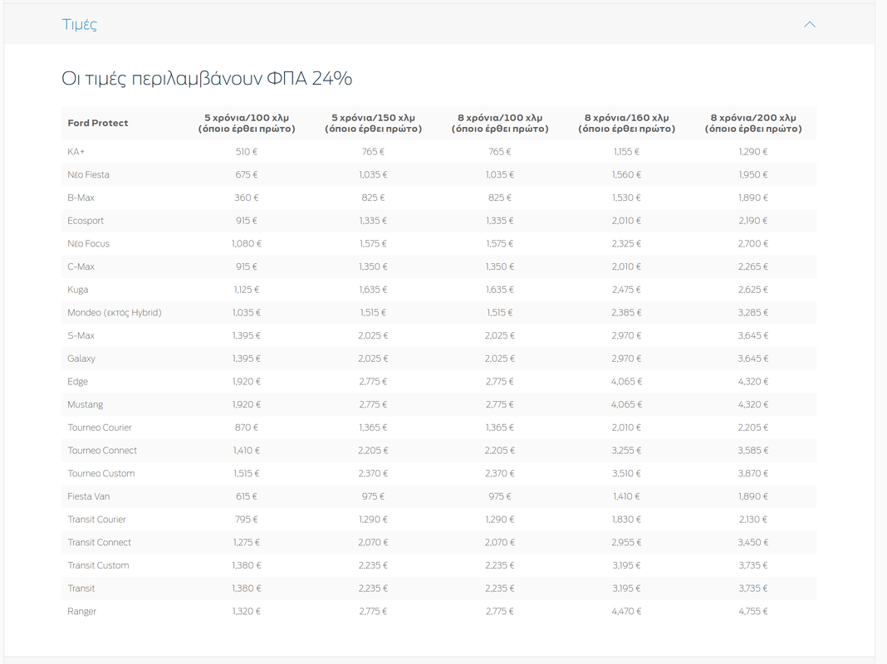Select the Νέο Focus row label
Screen dimensions: 887x664
(x=88, y=243)
